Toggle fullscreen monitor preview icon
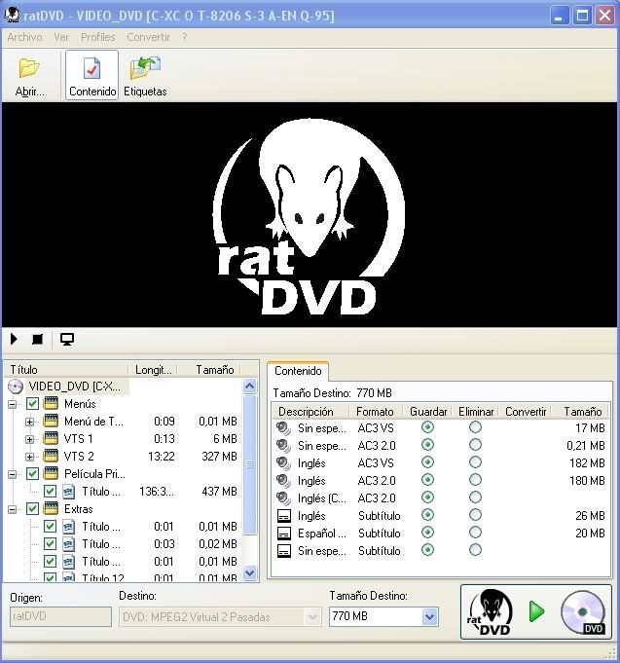This screenshot has width=620, height=663. click(x=67, y=339)
